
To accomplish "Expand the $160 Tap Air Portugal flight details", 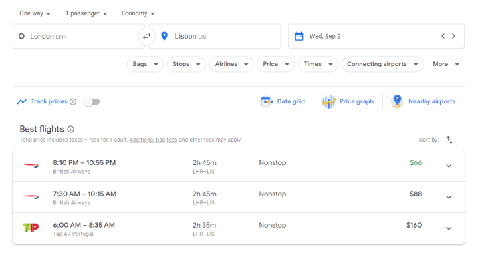I will click(449, 228).
